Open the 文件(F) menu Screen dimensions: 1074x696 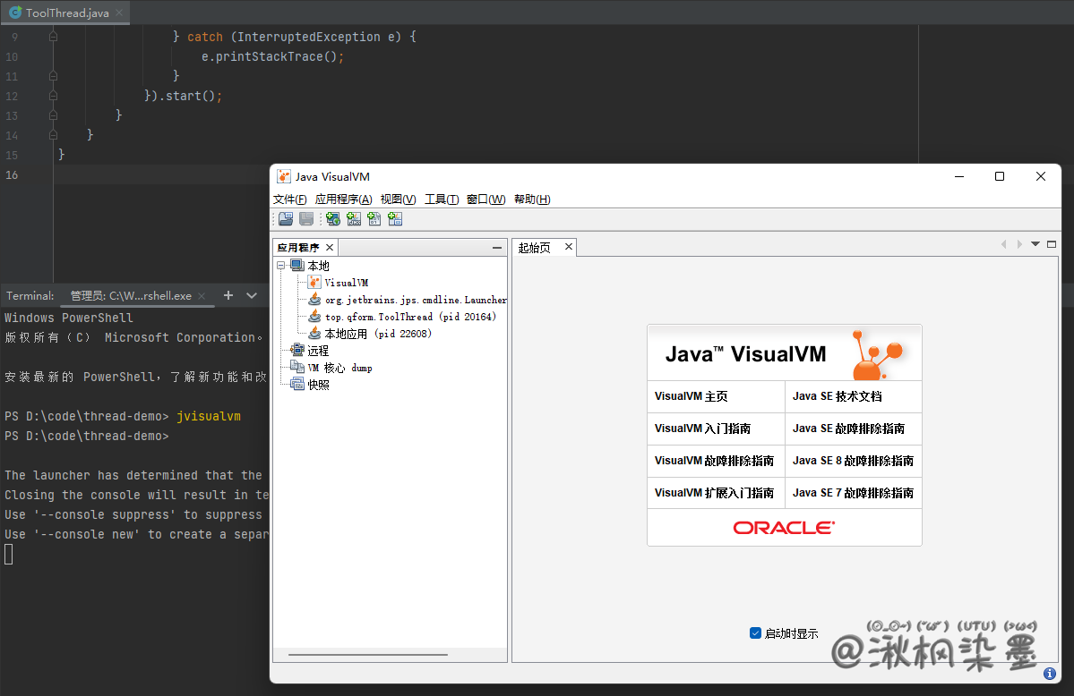[289, 199]
